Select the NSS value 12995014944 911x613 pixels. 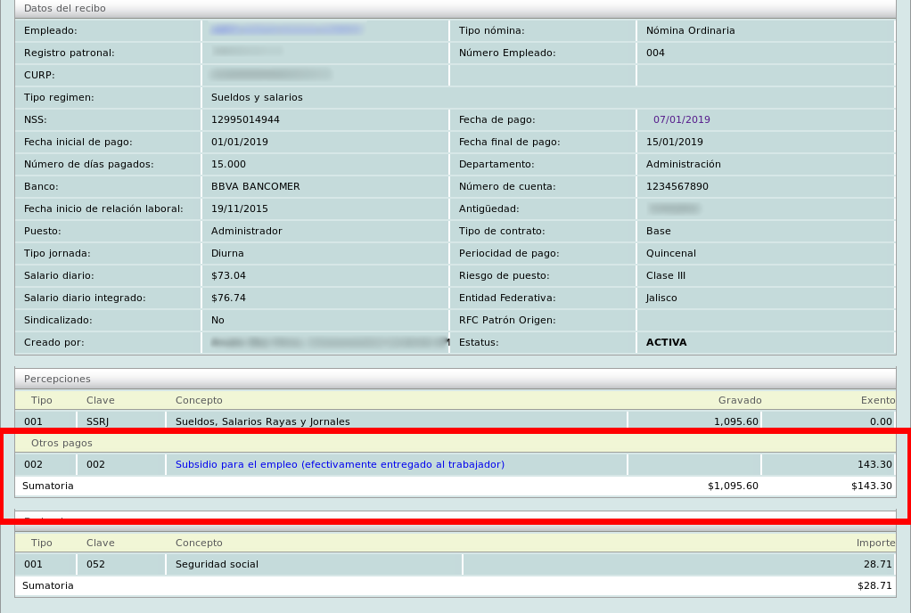(x=245, y=119)
